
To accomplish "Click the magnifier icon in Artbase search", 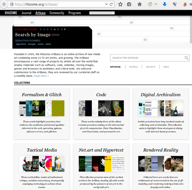I will (186, 58).
